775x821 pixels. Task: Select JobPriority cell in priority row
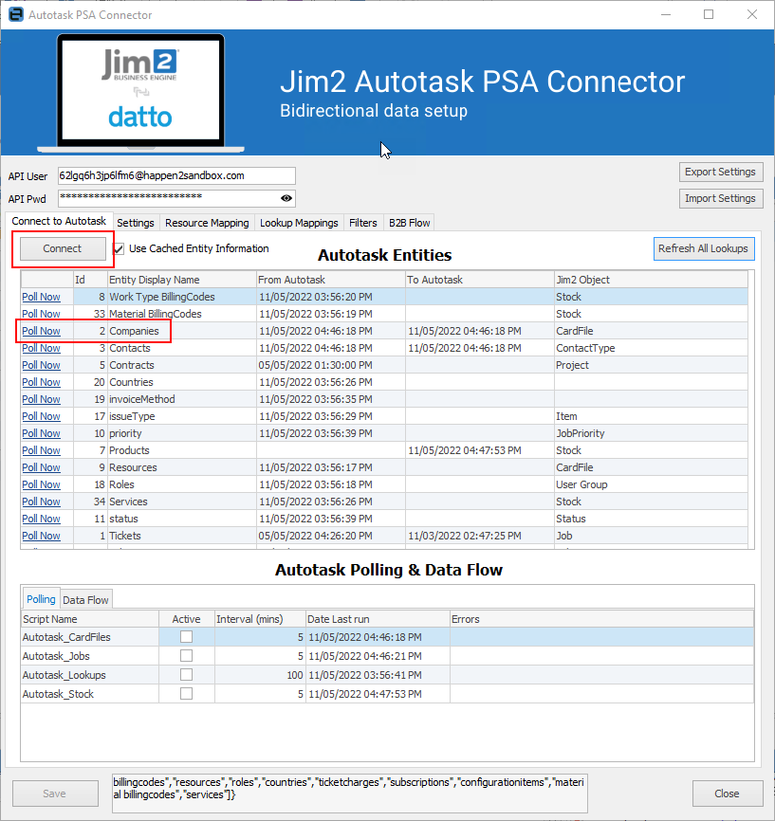[651, 433]
